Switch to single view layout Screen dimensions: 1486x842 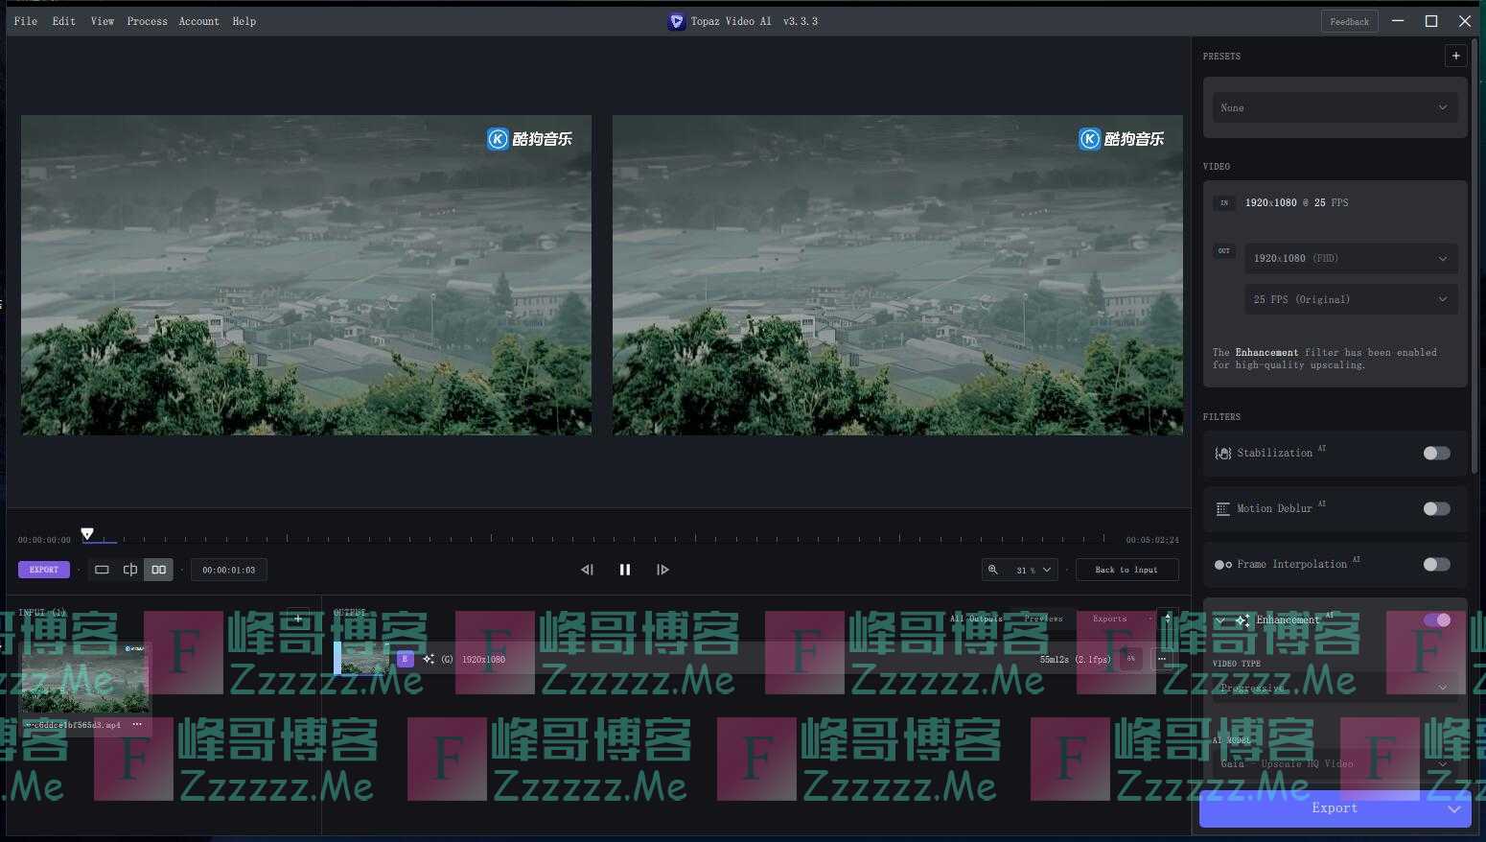pos(102,570)
